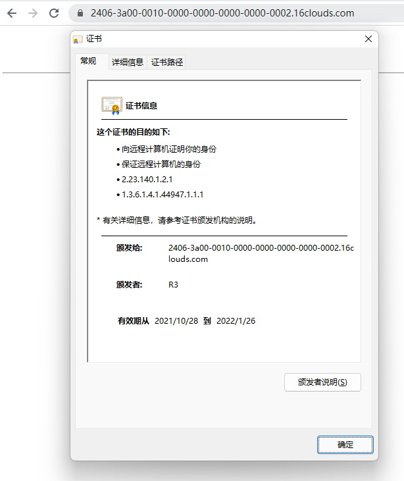Click the issuer value R3
Screen dimensions: 404x481
point(173,285)
